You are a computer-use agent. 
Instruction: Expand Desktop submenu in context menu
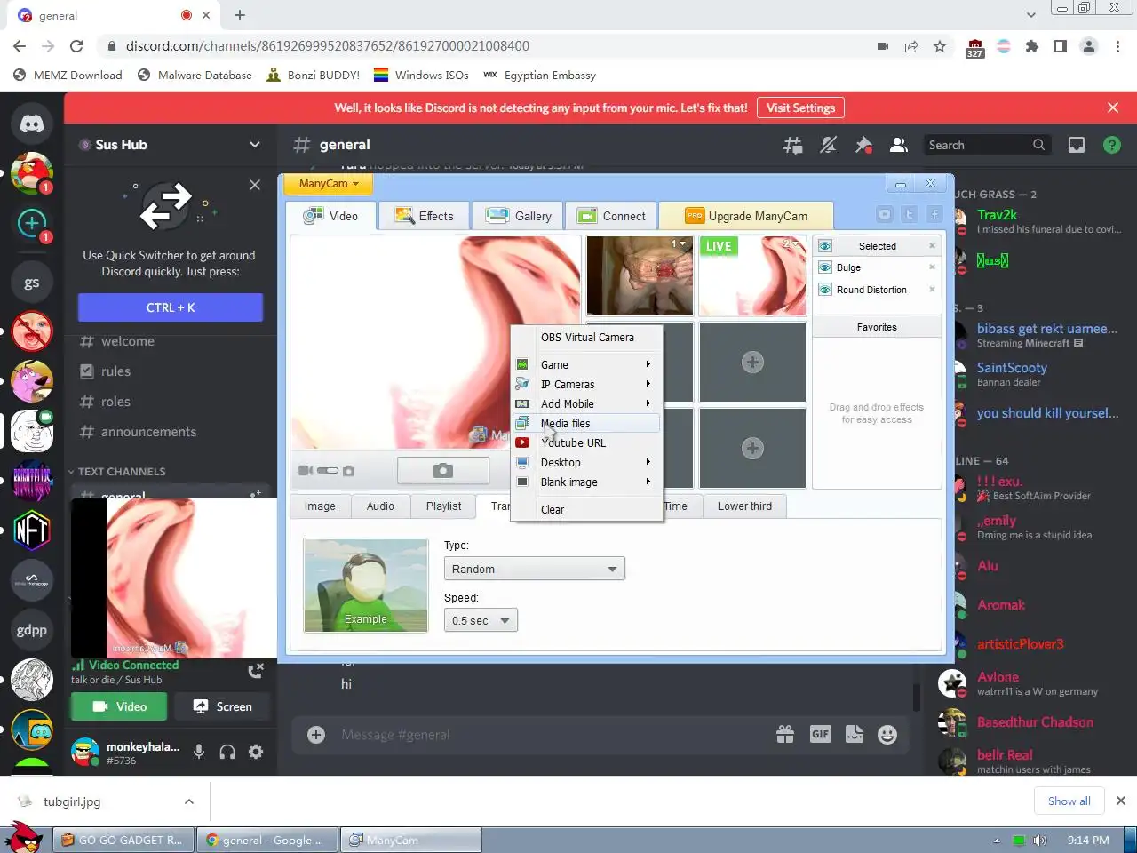(x=586, y=462)
